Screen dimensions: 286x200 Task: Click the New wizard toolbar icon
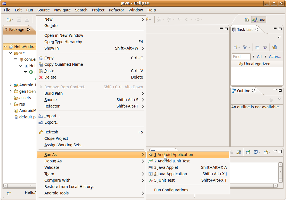pyautogui.click(x=9, y=19)
